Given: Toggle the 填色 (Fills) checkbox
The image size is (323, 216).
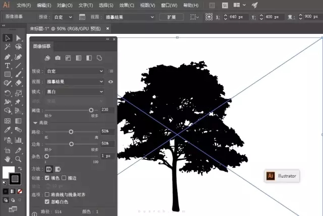Looking at the screenshot, I should [47, 178].
